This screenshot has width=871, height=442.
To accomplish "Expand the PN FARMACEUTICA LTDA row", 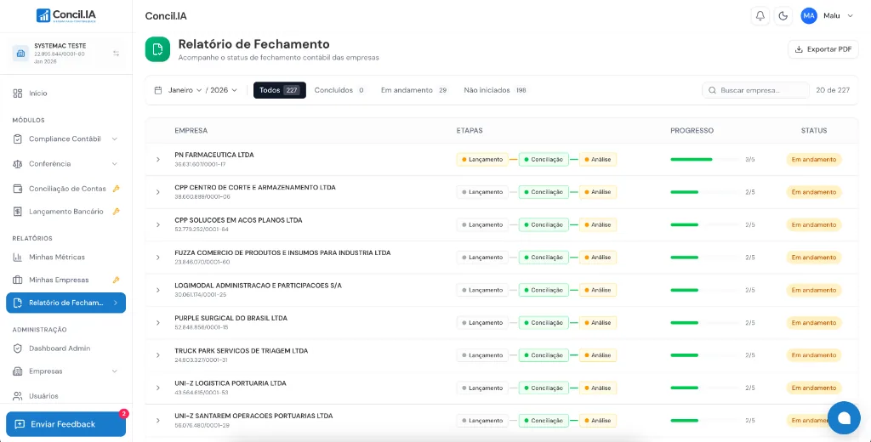I will [157, 159].
